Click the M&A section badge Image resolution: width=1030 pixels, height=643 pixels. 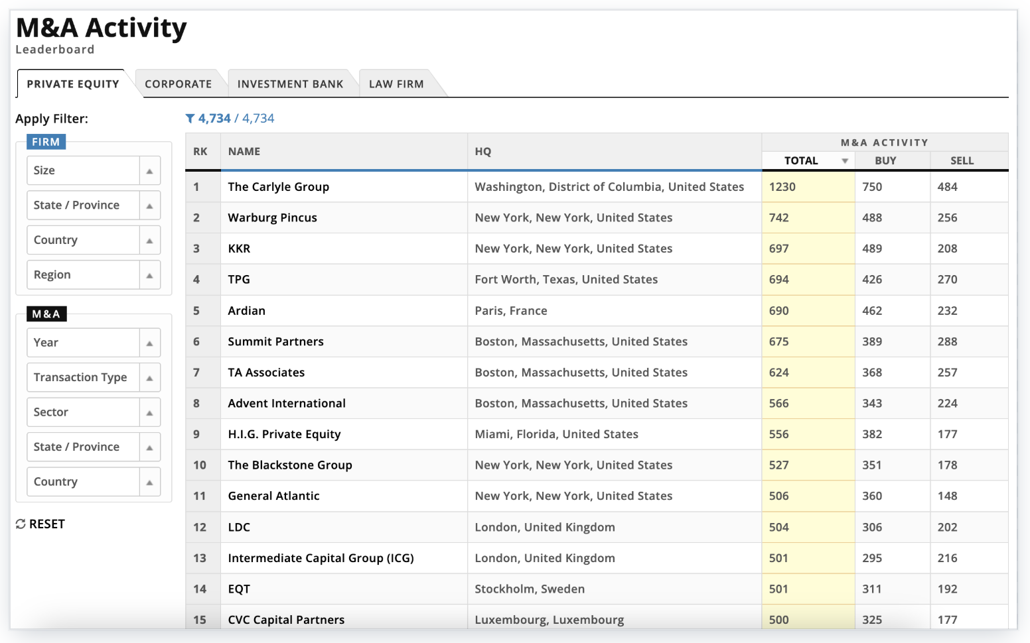click(x=46, y=314)
